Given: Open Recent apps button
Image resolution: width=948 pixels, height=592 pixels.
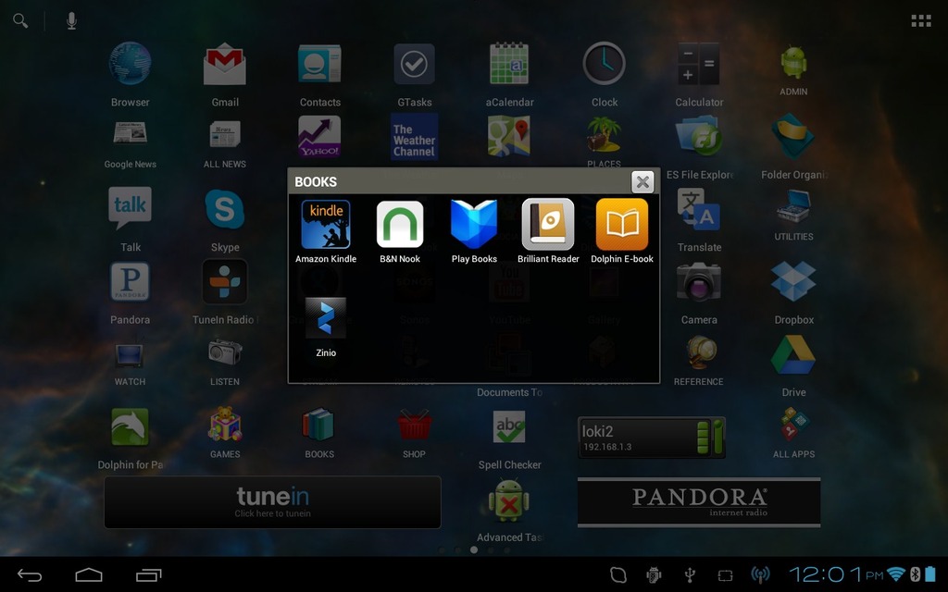Looking at the screenshot, I should point(149,575).
